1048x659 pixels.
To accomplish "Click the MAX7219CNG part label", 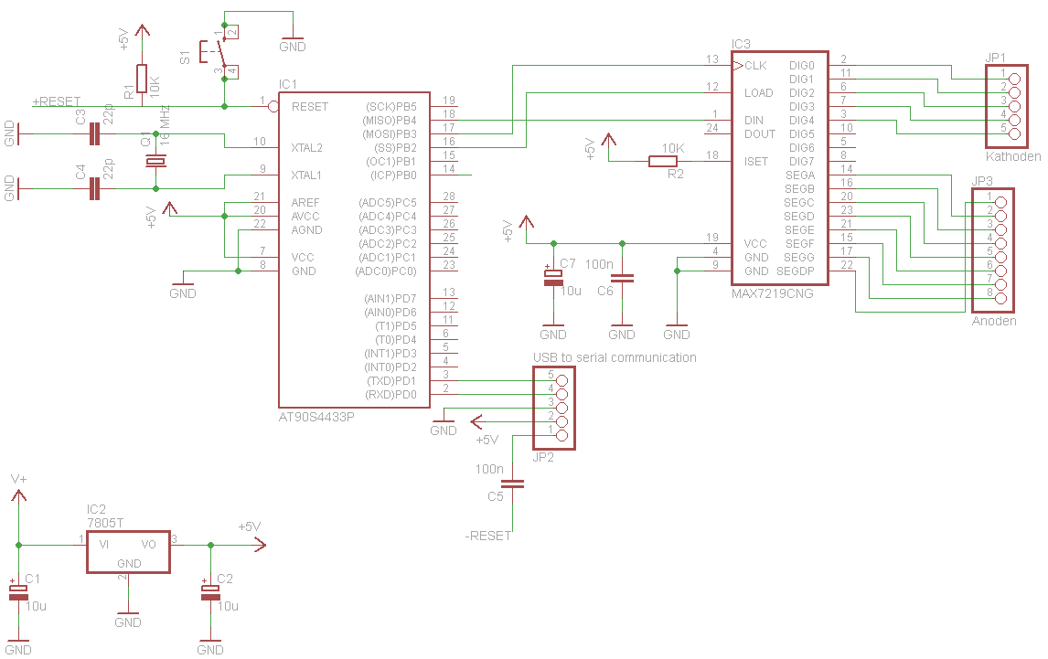I will [772, 294].
